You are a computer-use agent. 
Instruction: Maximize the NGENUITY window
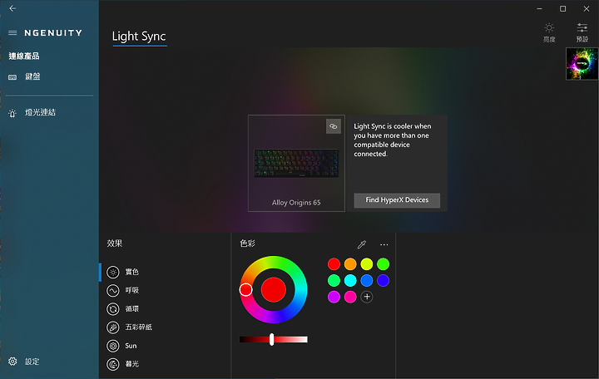coord(562,8)
